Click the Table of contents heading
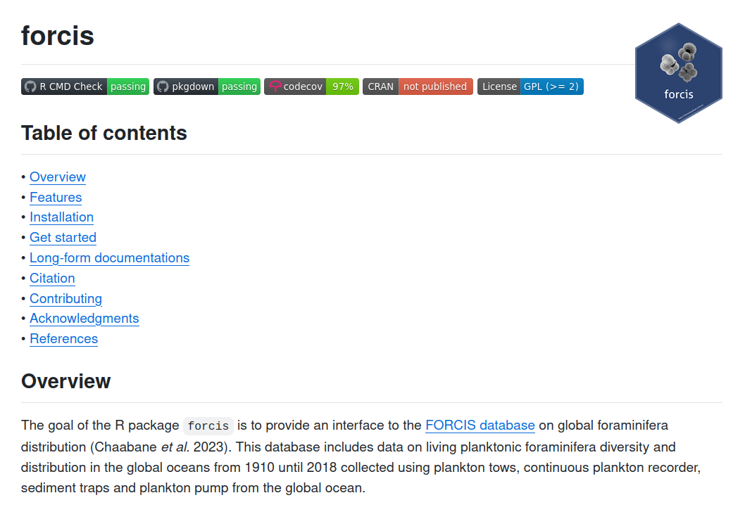This screenshot has width=745, height=512. (x=104, y=133)
